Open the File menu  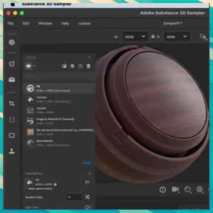click(11, 23)
